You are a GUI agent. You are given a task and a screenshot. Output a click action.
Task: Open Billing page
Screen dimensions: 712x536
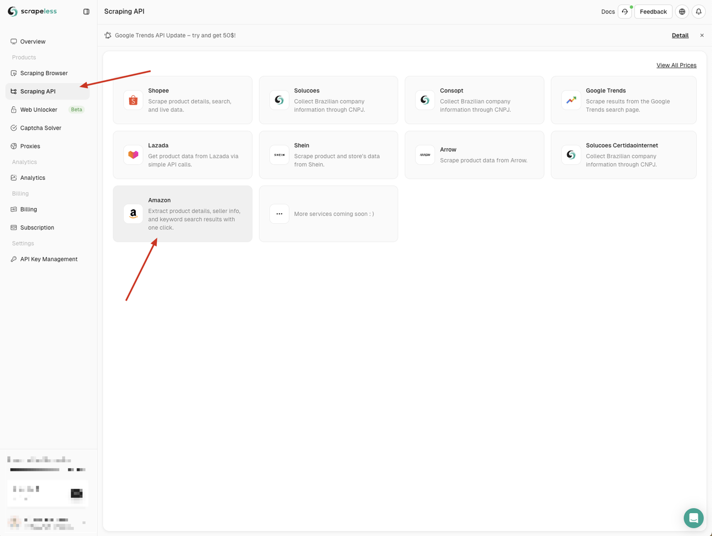coord(47,210)
